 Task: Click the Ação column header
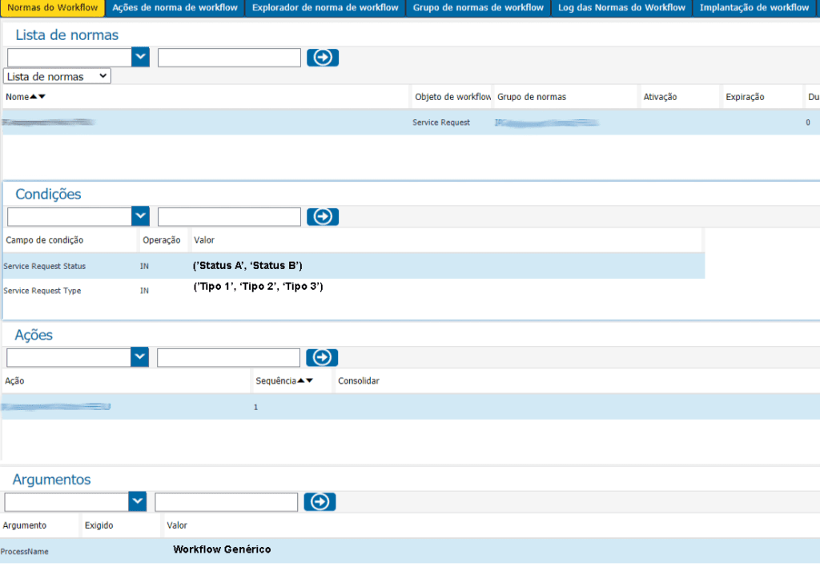[x=14, y=380]
